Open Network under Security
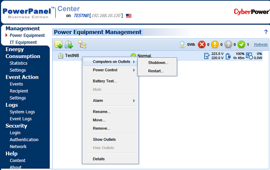This screenshot has width=270, height=170. (x=18, y=147)
